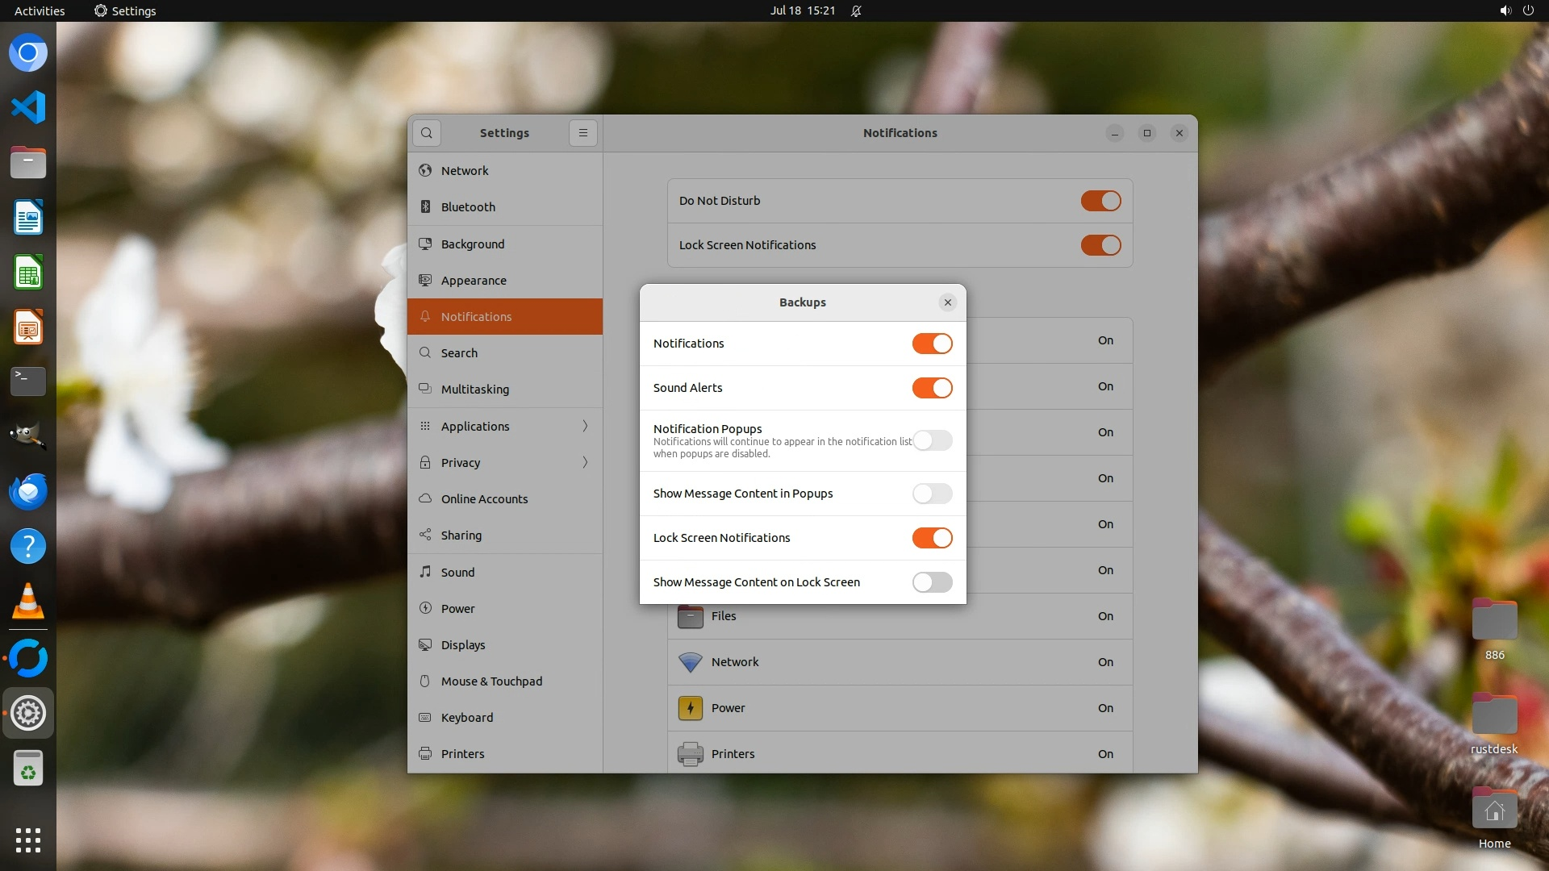Click the search icon in Settings header
Screen dimensions: 1549x871
click(427, 133)
